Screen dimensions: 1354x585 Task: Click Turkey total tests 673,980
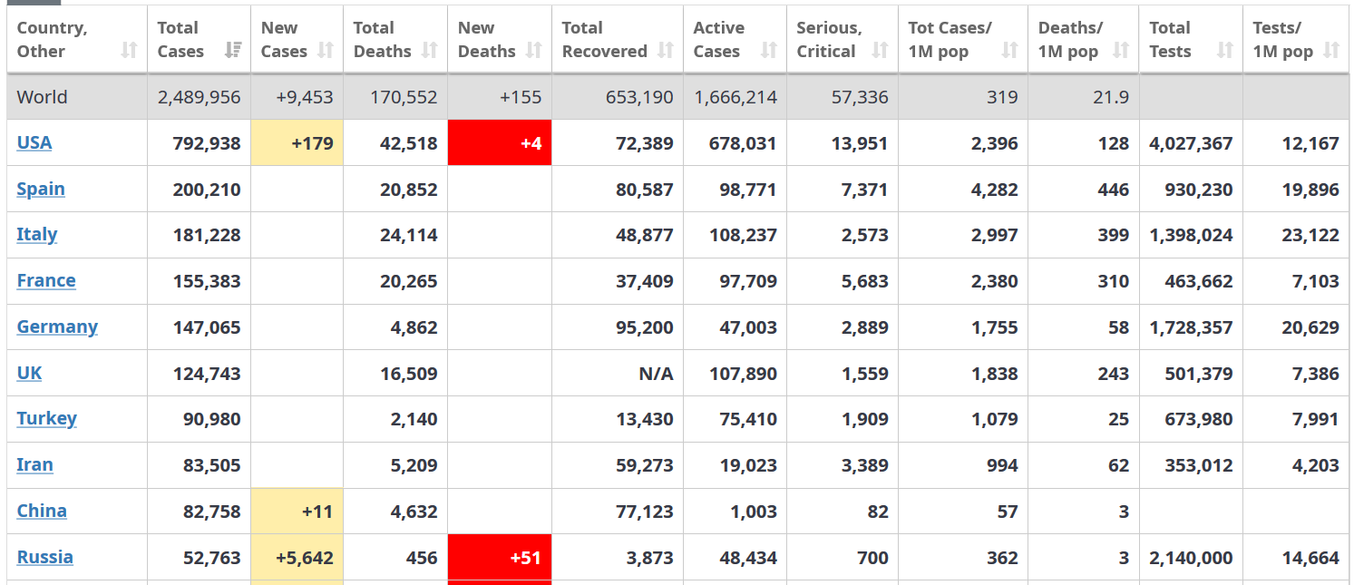(x=1199, y=419)
